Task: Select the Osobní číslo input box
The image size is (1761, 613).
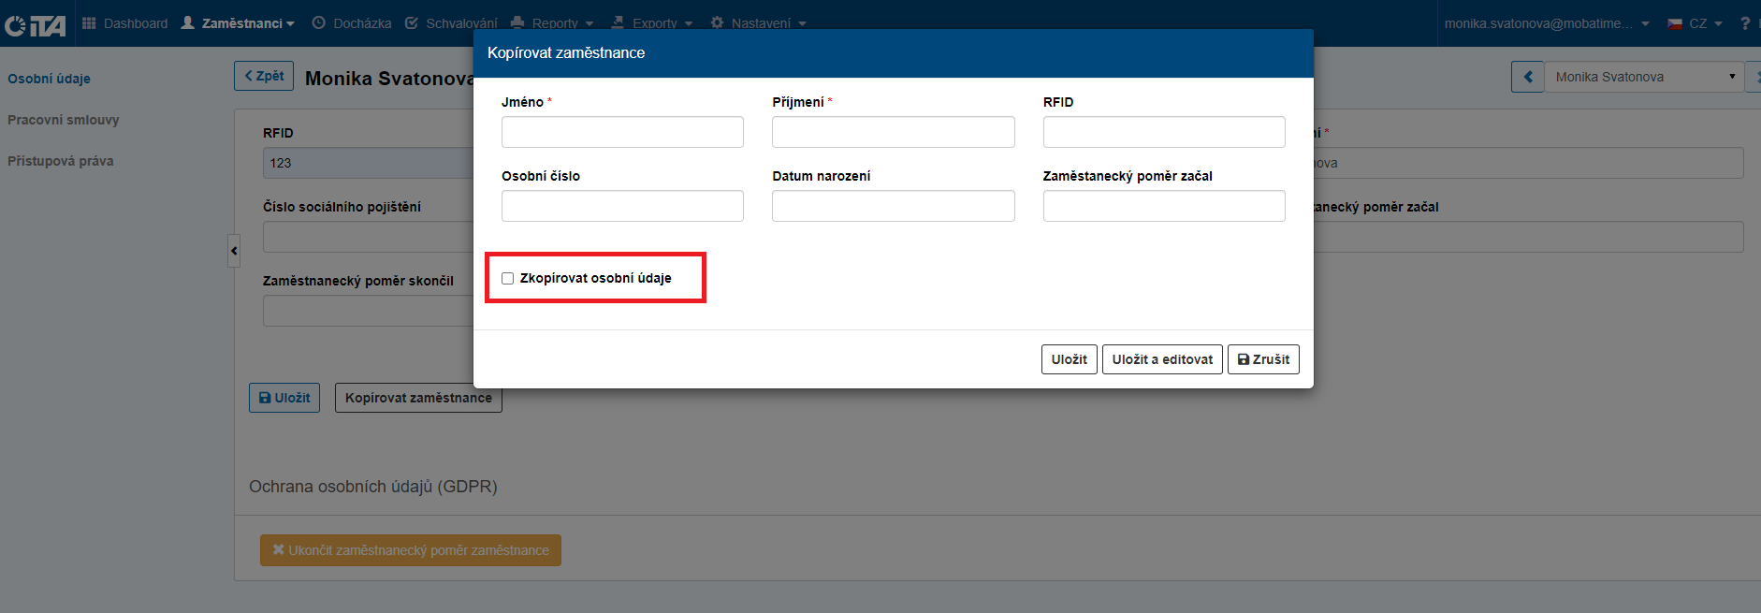Action: pos(622,206)
